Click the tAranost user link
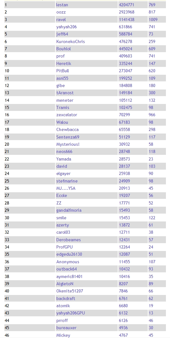170x338 pixels. pos(65,93)
